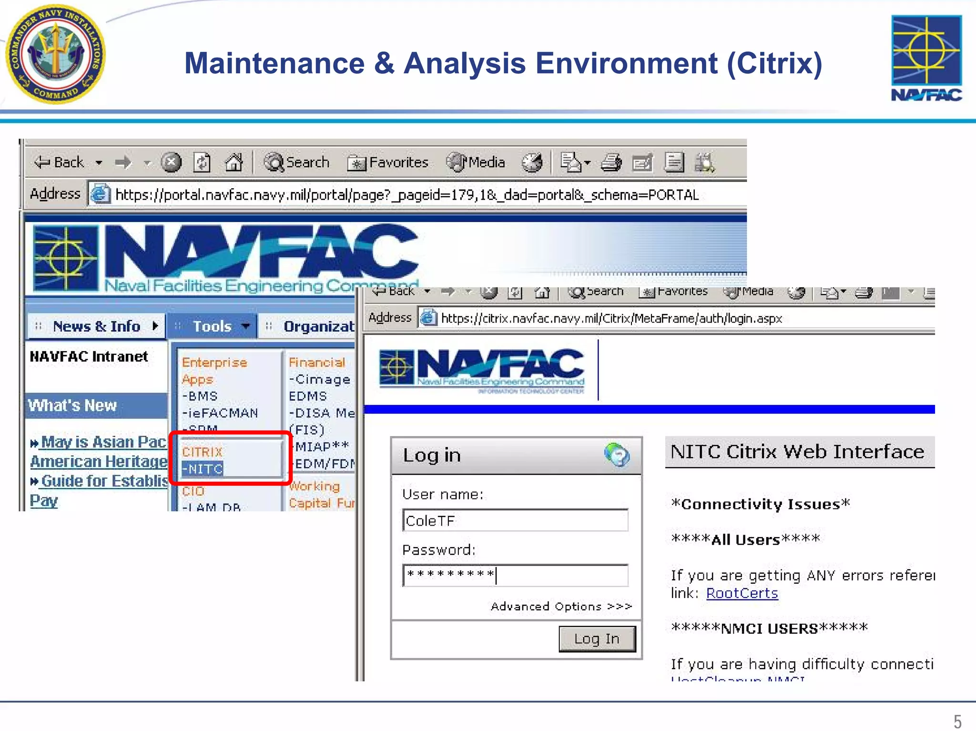
Task: Open Media in portal browser toolbar
Action: (476, 162)
